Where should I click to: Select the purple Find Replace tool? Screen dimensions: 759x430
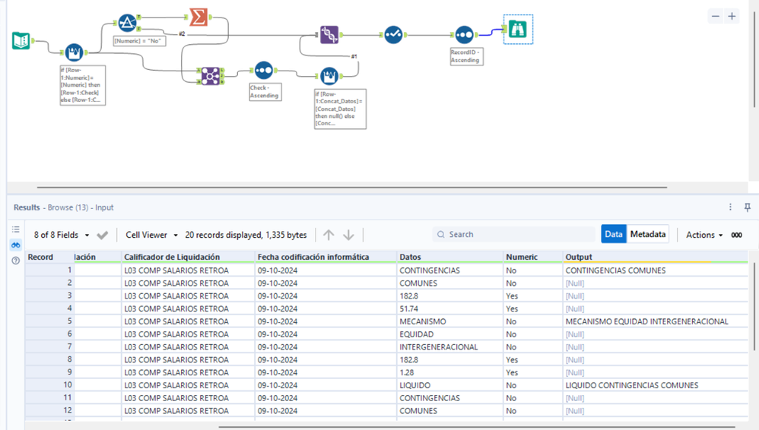329,35
